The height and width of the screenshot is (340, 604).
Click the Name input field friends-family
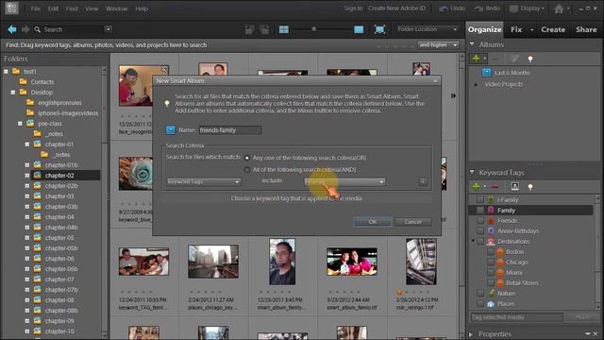click(229, 130)
